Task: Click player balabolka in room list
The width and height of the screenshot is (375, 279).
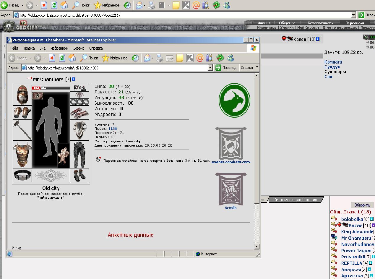Action: tap(352, 219)
